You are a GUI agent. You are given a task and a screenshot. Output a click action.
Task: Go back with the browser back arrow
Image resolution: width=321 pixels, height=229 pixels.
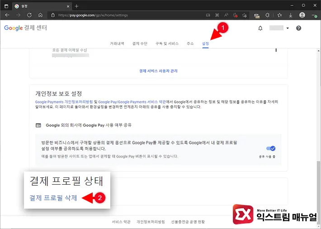(7, 15)
